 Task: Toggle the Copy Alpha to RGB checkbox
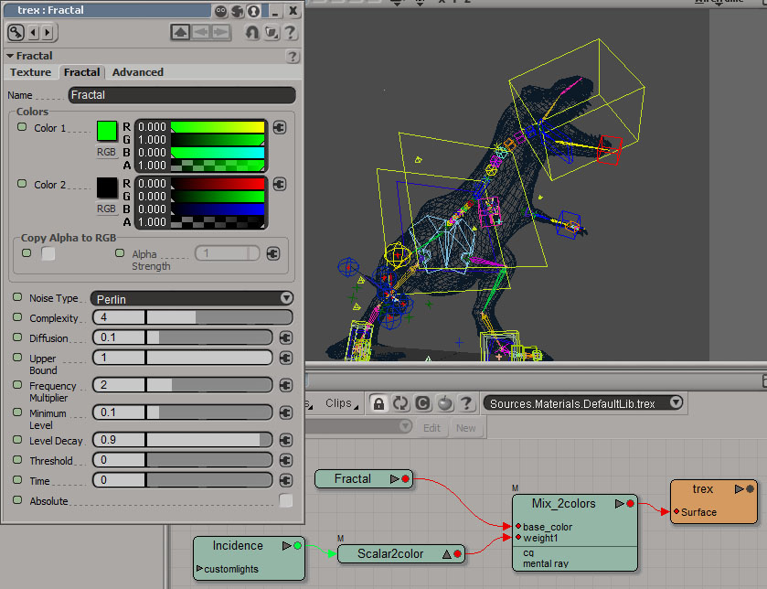coord(48,253)
